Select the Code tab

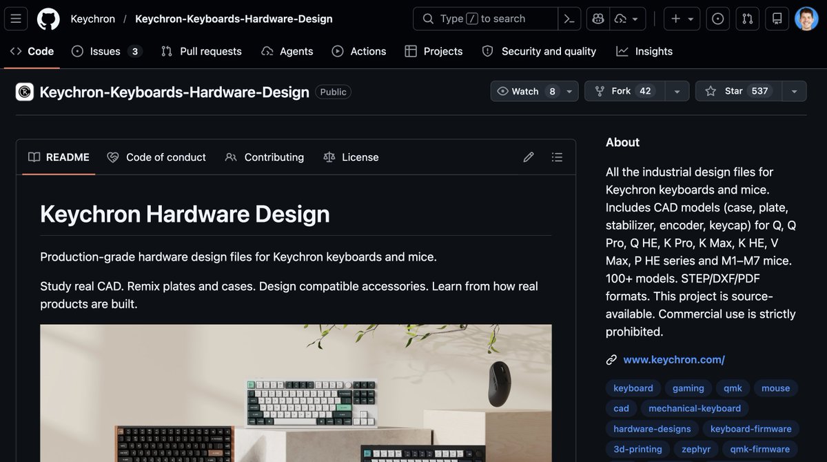pyautogui.click(x=32, y=51)
